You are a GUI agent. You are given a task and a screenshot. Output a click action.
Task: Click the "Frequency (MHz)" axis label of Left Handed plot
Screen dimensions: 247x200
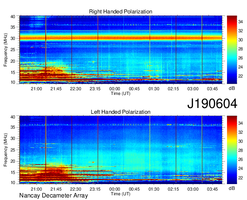point(5,150)
